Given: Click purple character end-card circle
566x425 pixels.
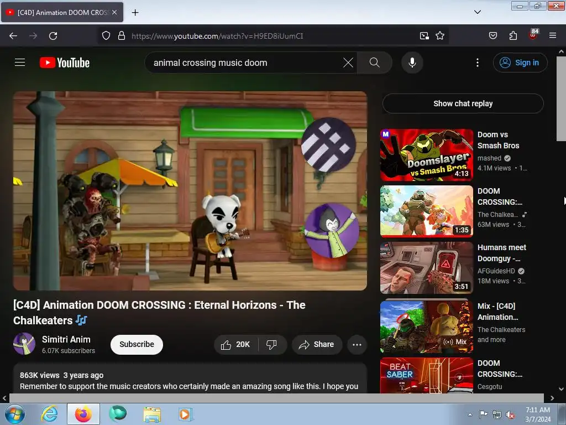Looking at the screenshot, I should tap(332, 231).
